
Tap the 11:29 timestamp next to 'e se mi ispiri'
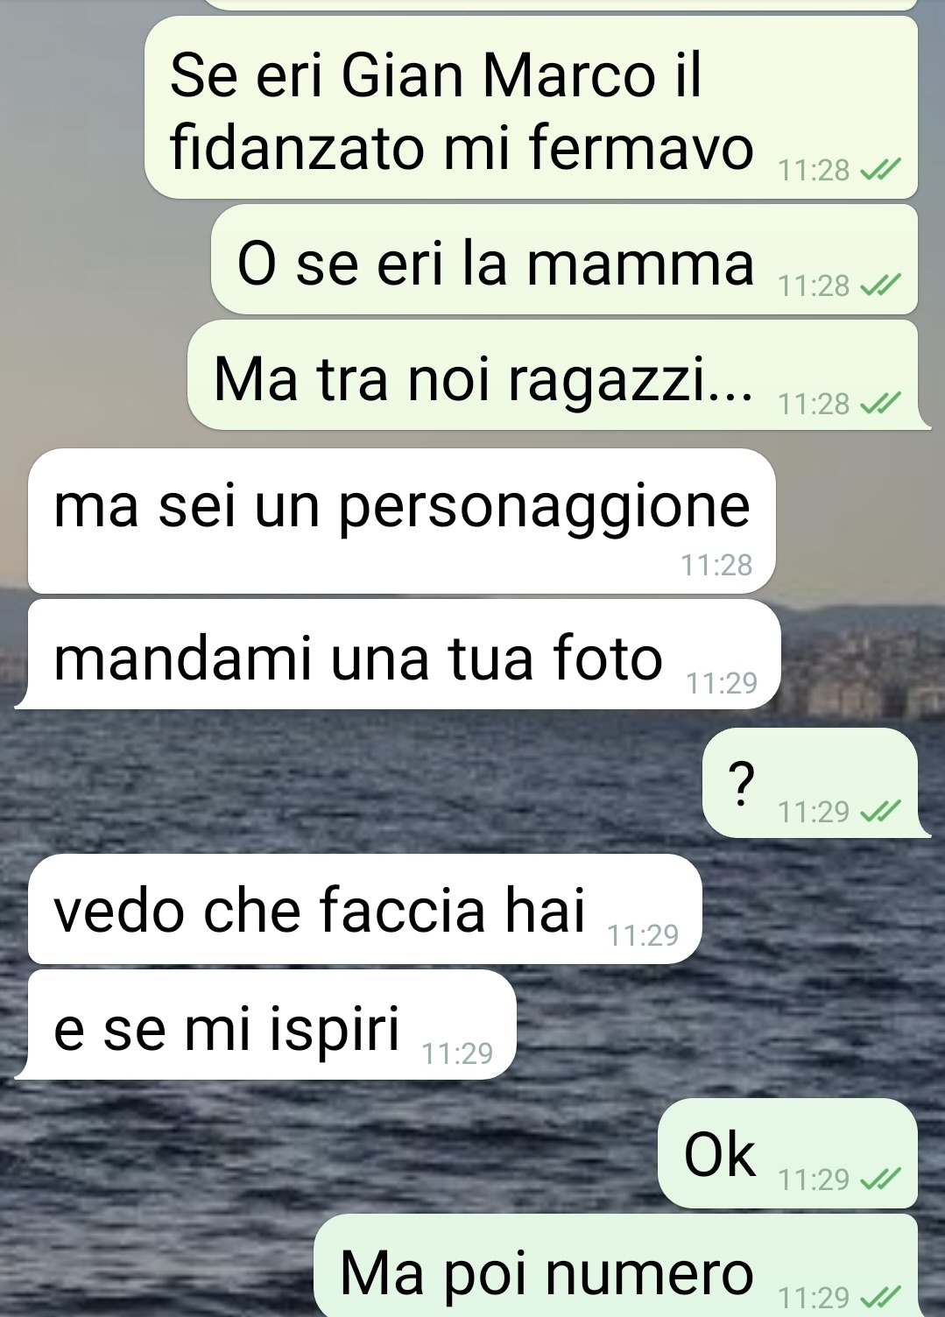pyautogui.click(x=458, y=1053)
